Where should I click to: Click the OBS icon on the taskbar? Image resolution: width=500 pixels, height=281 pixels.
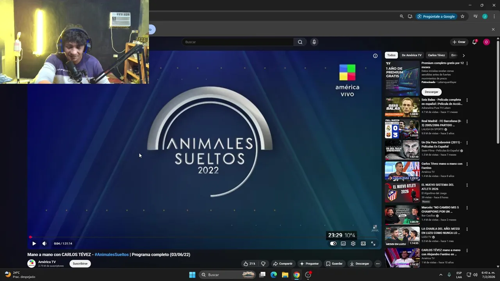point(308,275)
